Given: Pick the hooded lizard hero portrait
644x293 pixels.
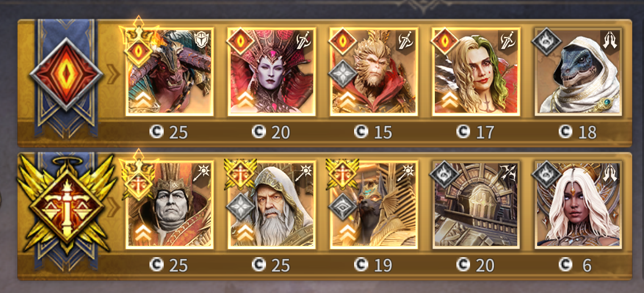Looking at the screenshot, I should 578,72.
